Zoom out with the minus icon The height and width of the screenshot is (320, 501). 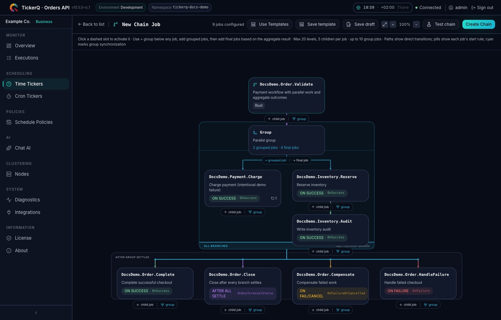click(x=416, y=24)
